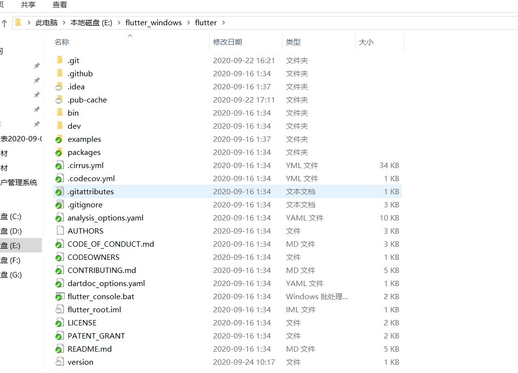Go to 本地磁盘 (E:) in breadcrumb
The height and width of the screenshot is (373, 518).
point(91,22)
